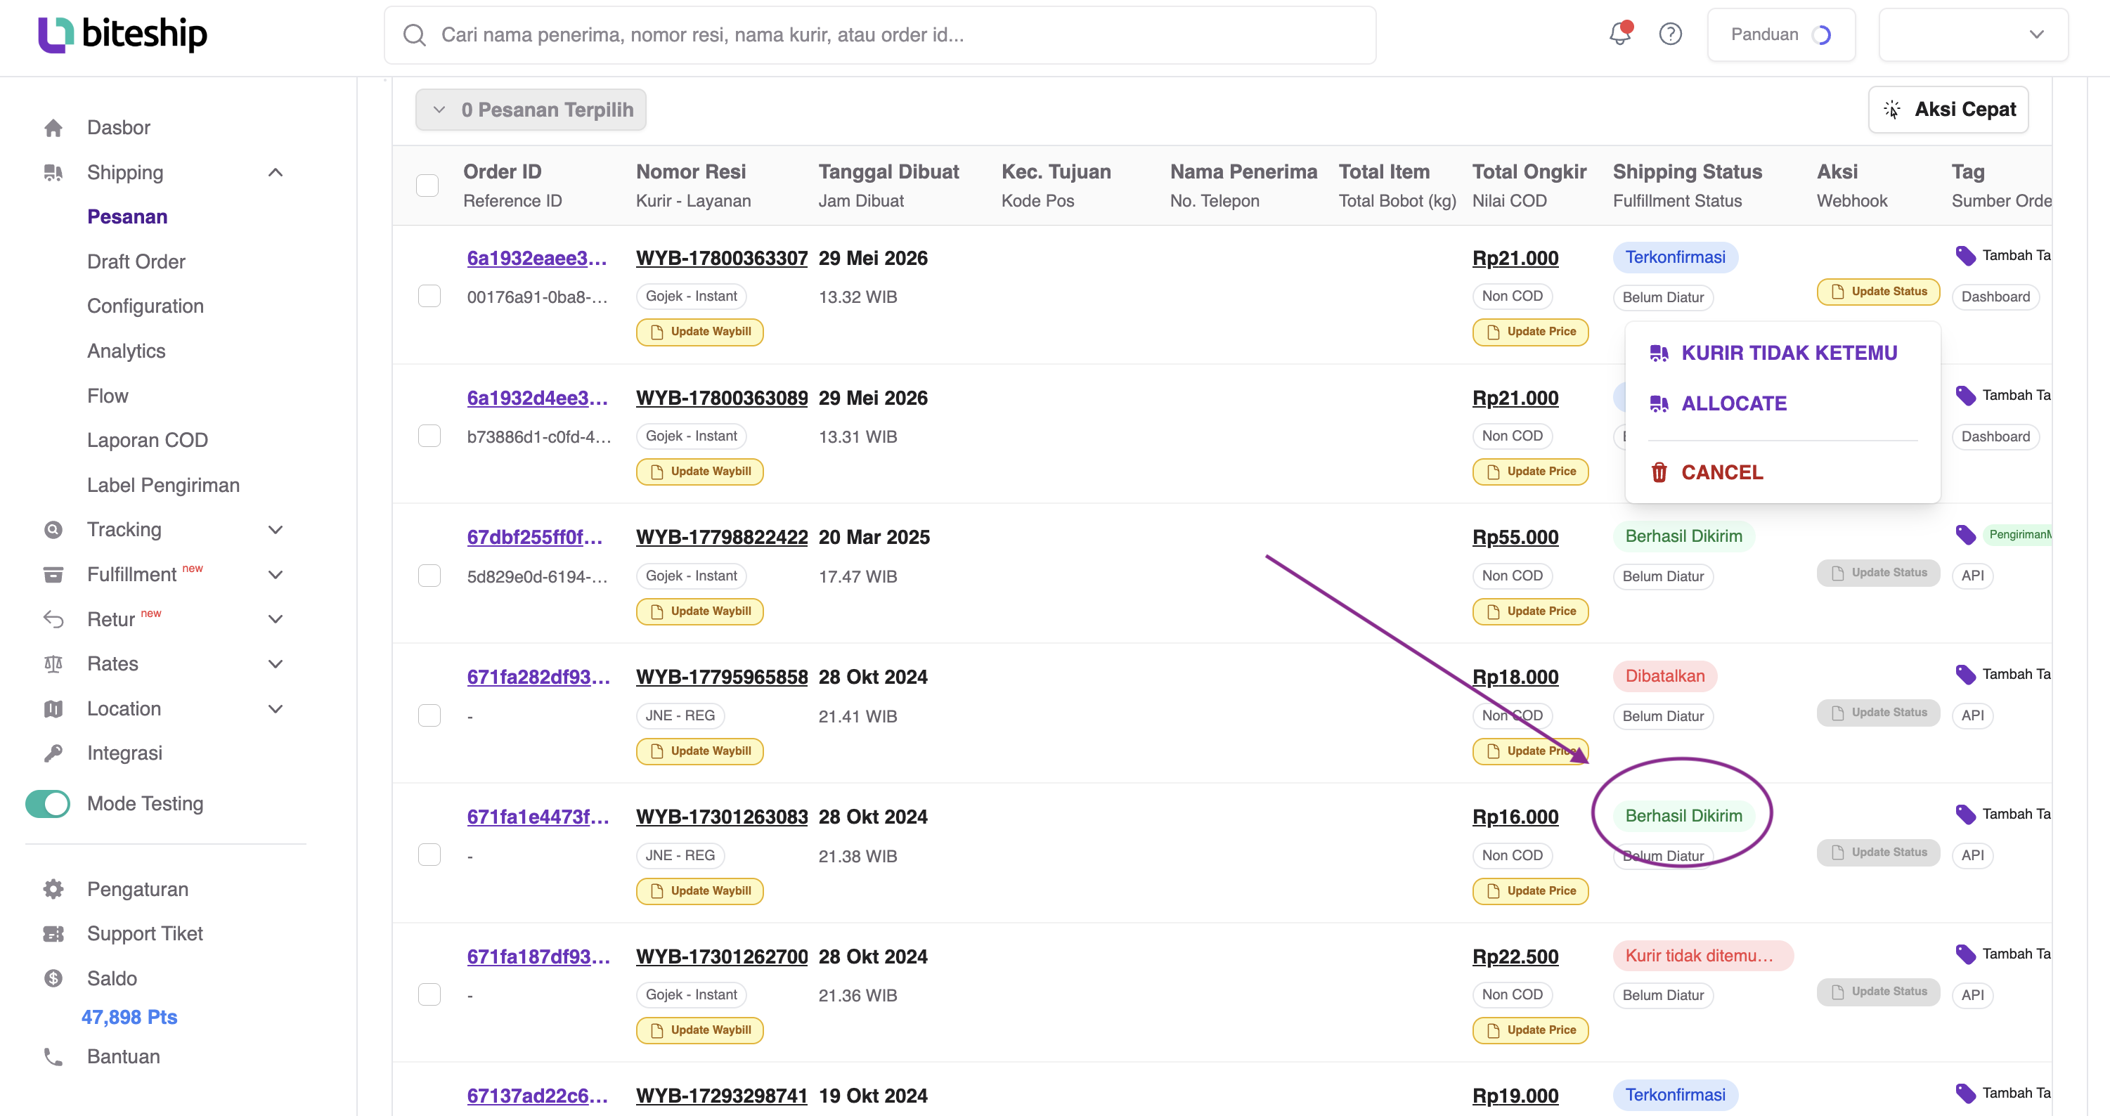2110x1116 pixels.
Task: Click the tag icon in the 671fa187df93 row
Action: pyautogui.click(x=1966, y=954)
